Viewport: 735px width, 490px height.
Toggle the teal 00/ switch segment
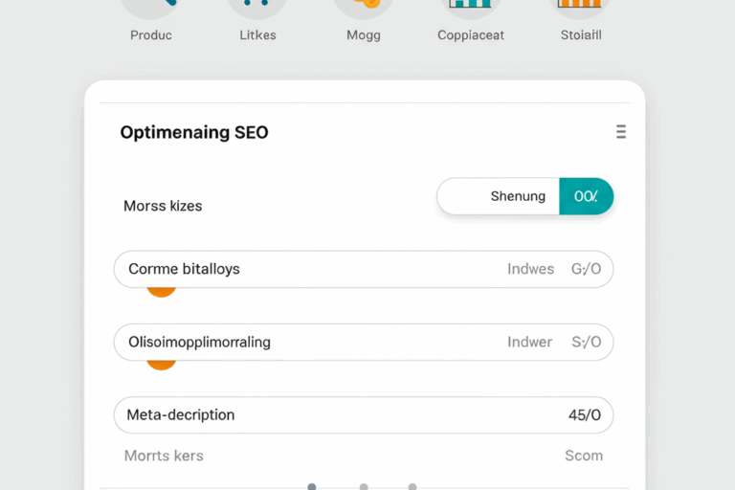coord(586,196)
